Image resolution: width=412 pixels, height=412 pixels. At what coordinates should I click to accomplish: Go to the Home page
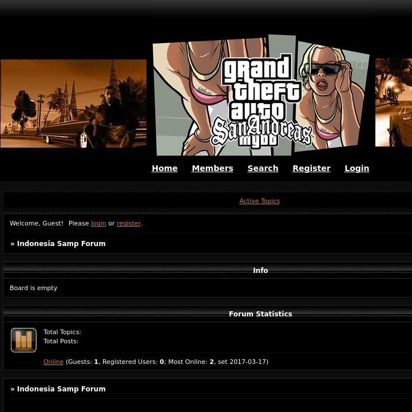point(164,168)
